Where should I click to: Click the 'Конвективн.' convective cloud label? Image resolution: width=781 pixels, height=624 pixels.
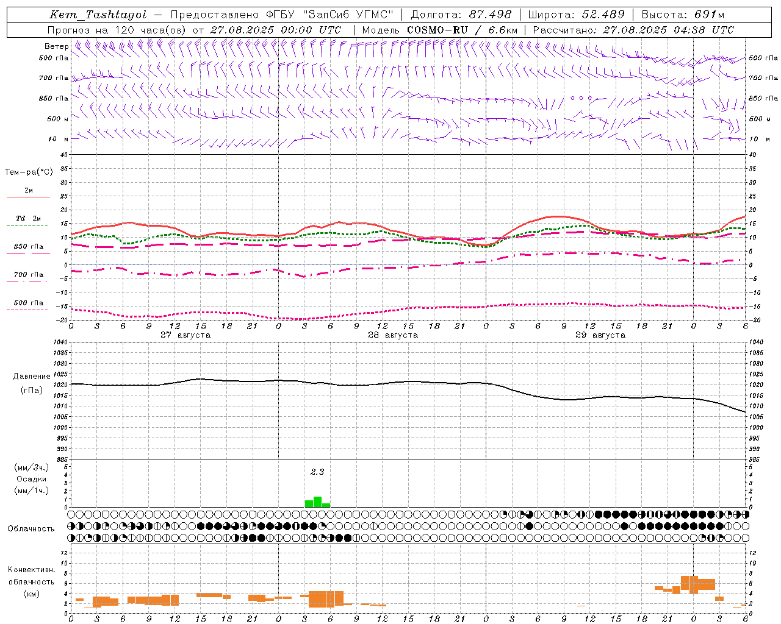(32, 570)
